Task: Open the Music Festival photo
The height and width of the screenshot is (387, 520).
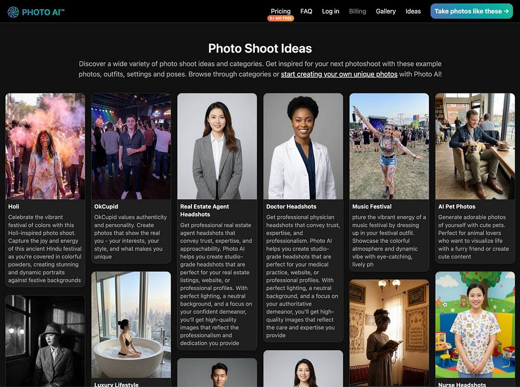Action: pyautogui.click(x=389, y=146)
